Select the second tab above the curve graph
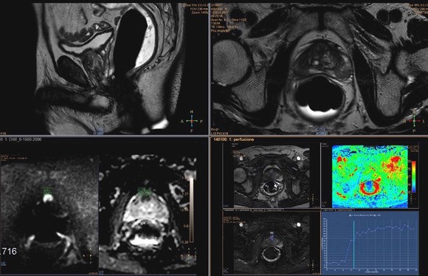 tap(345, 210)
